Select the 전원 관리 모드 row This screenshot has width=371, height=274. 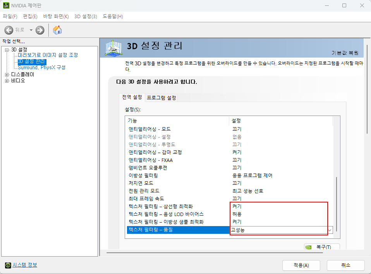tap(230, 191)
